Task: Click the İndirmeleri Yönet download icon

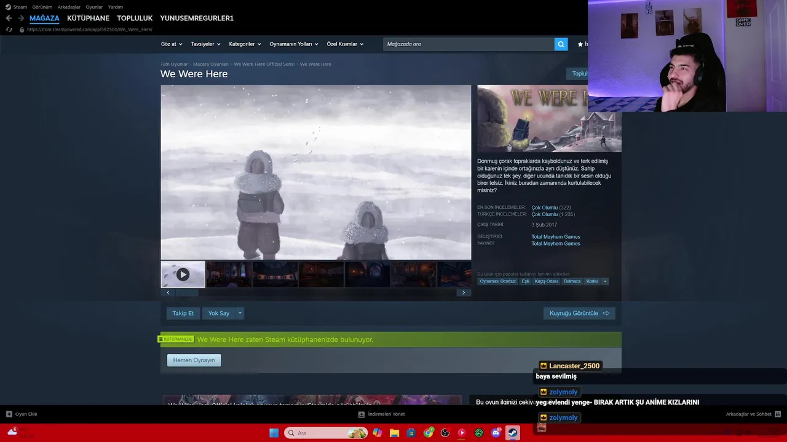Action: pos(362,414)
